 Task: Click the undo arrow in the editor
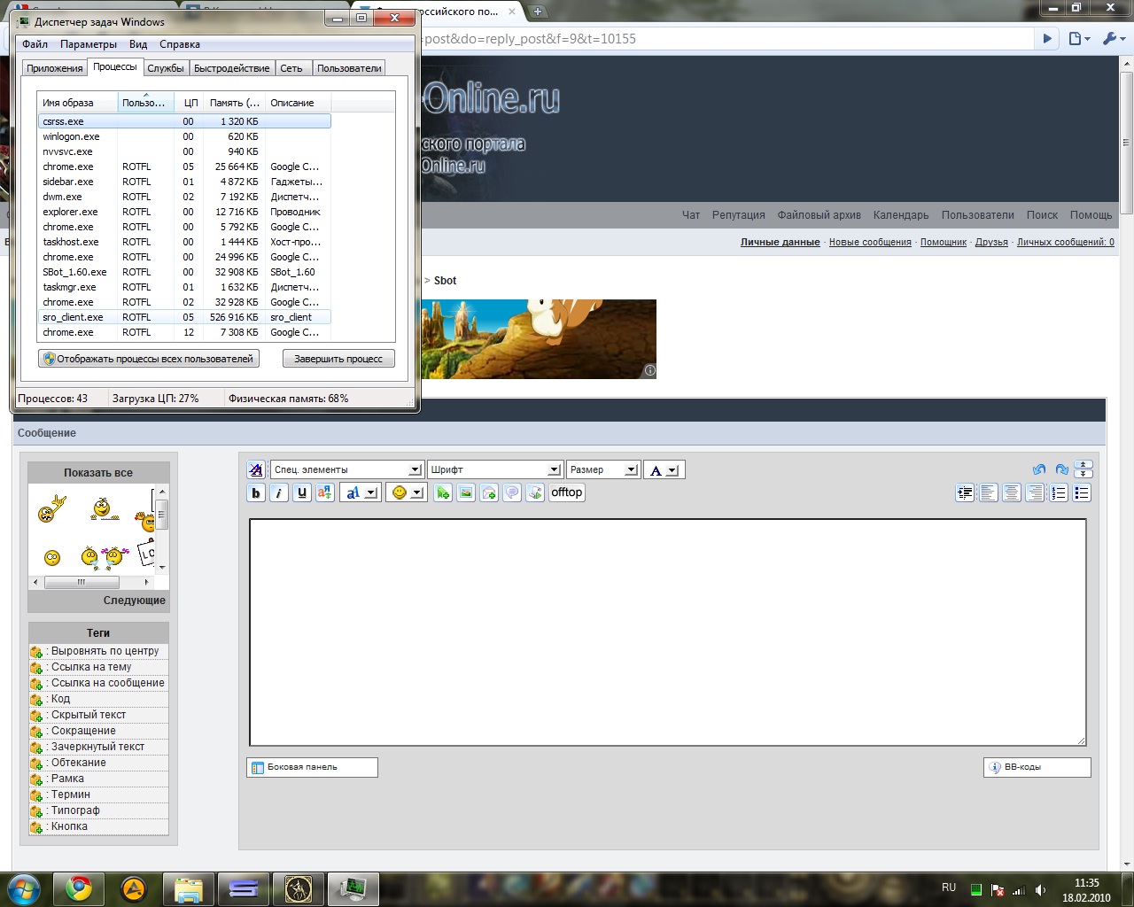coord(1039,469)
